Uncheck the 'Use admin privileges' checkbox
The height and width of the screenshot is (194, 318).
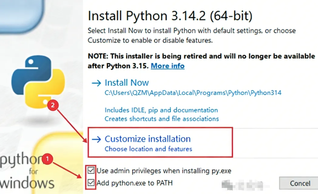91,170
